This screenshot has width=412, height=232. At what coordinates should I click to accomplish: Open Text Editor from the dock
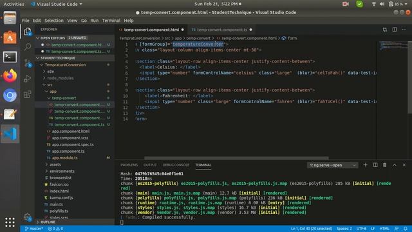coord(10,115)
